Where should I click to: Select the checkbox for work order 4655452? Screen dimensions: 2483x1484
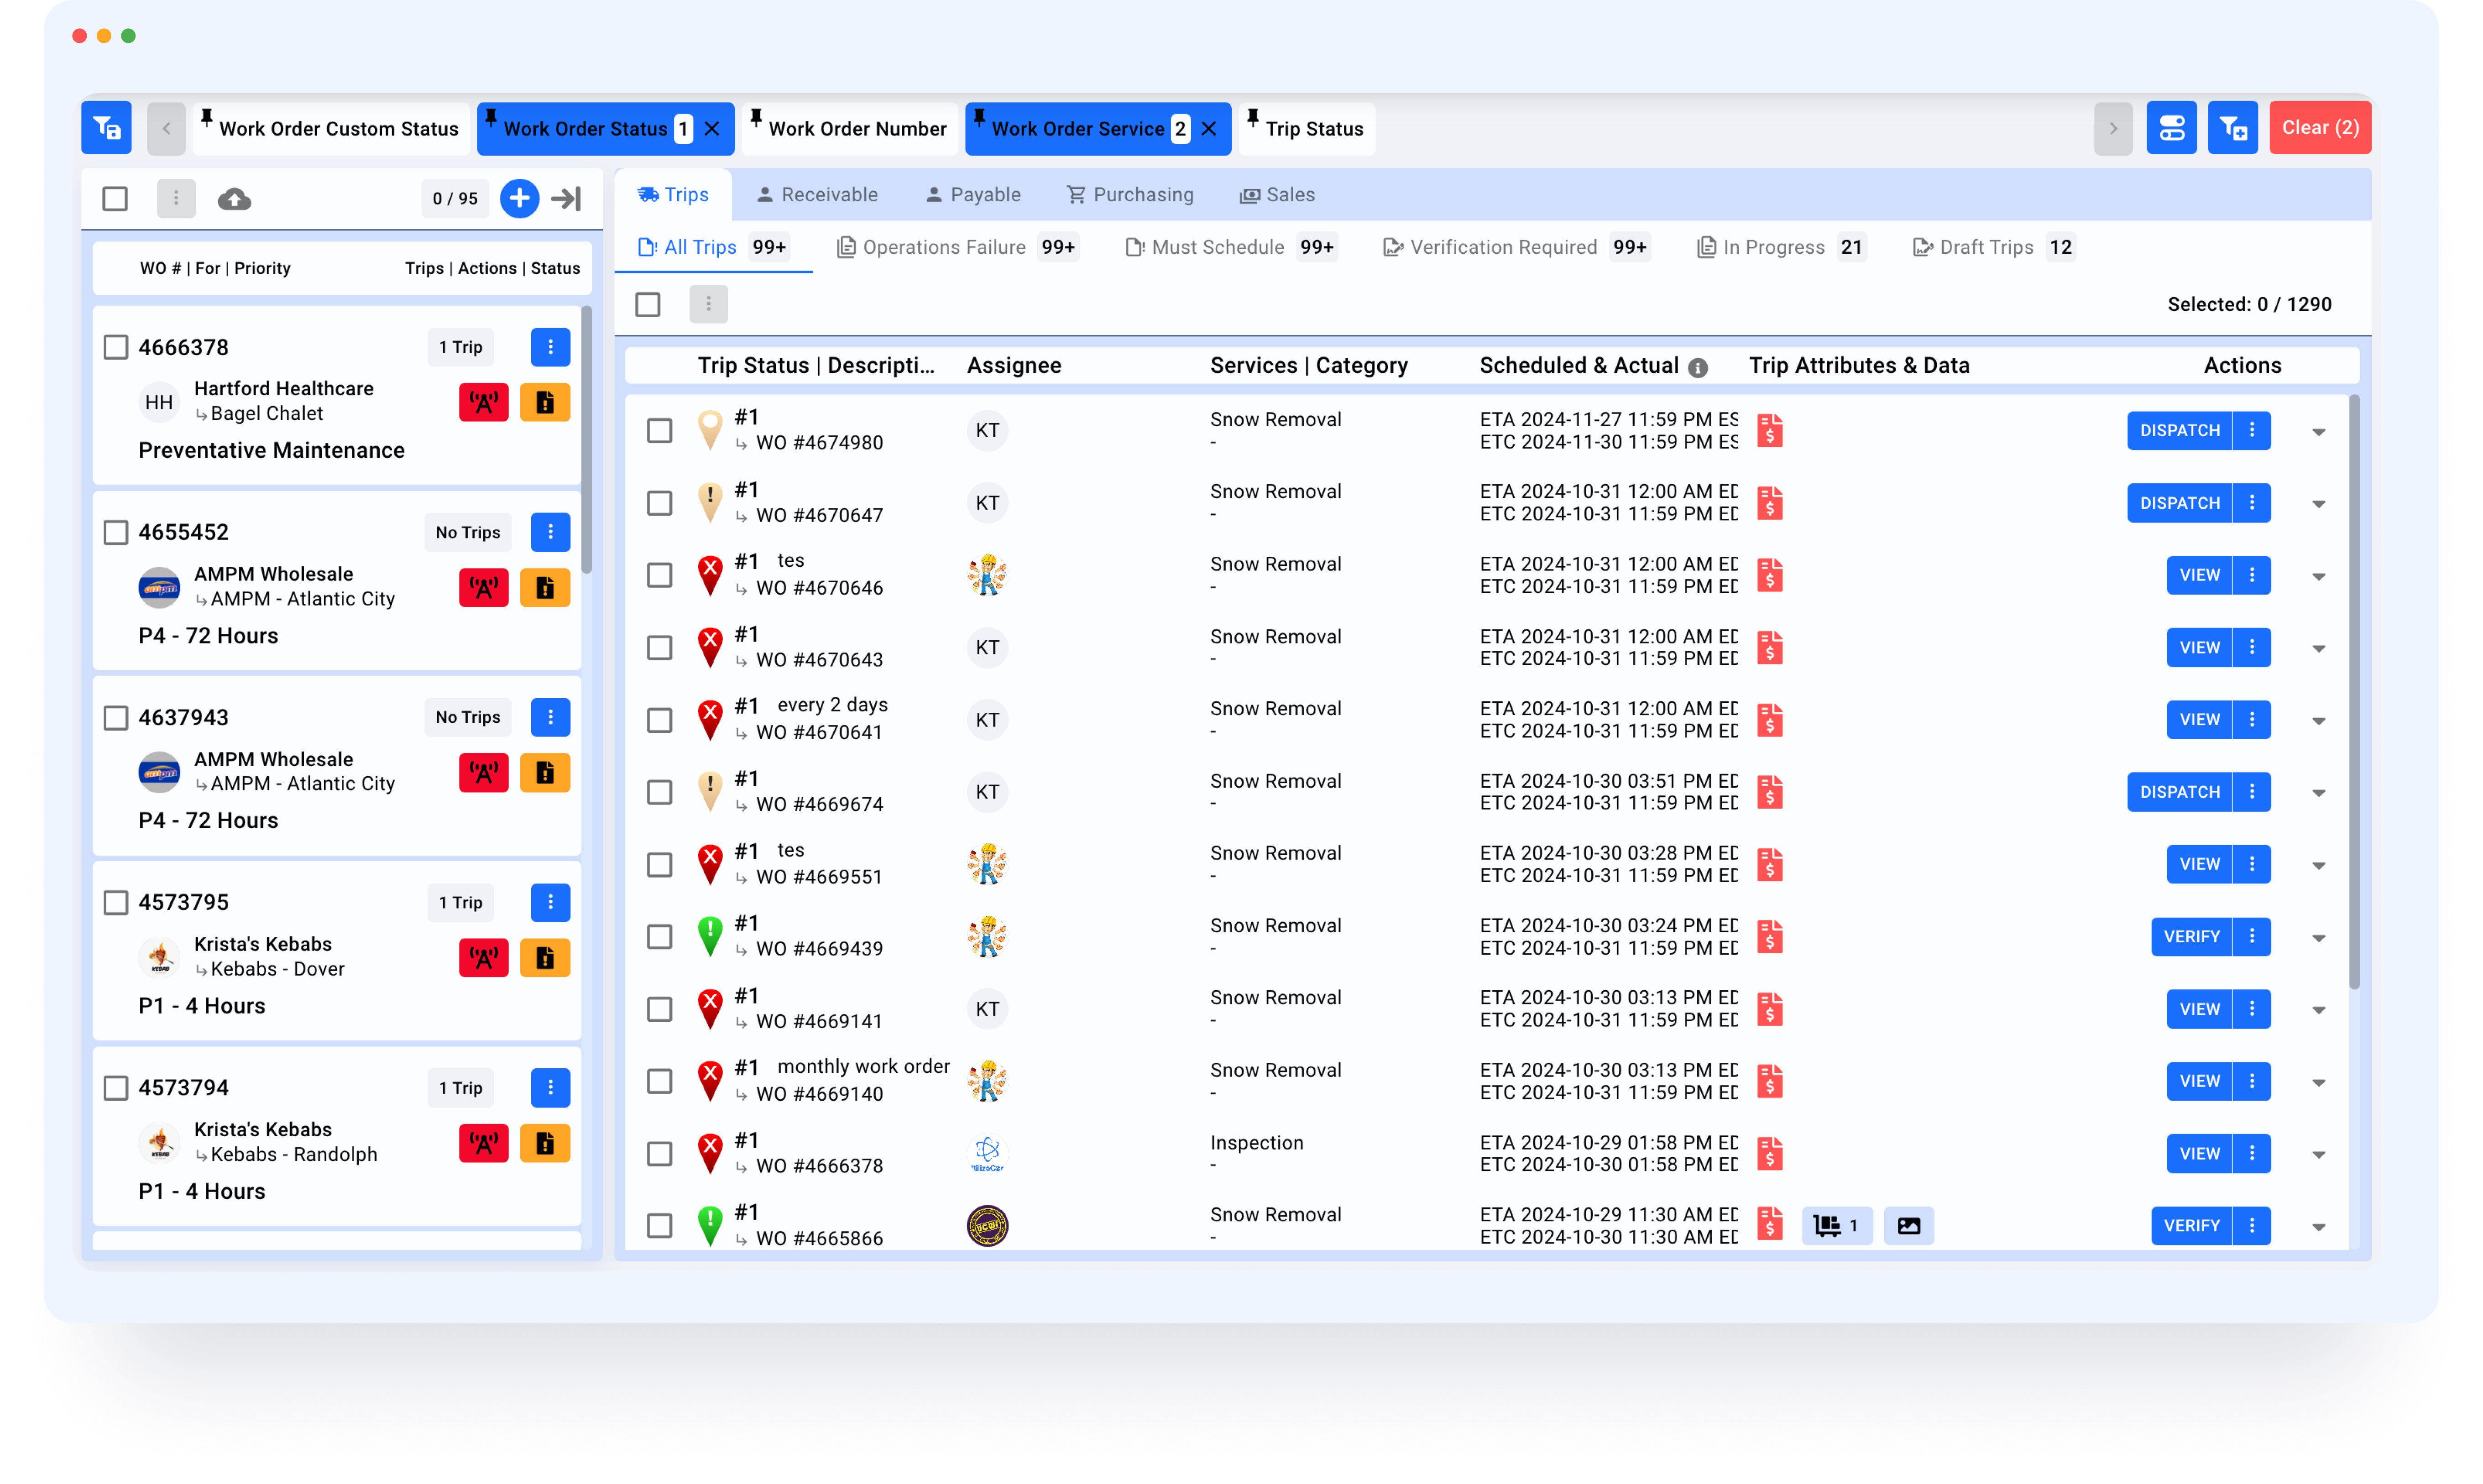coord(116,532)
